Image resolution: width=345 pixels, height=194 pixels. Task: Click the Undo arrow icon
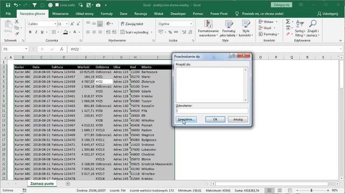point(16,5)
